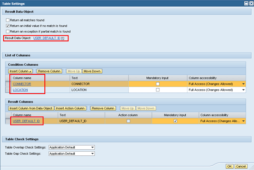Image resolution: width=254 pixels, height=170 pixels.
Task: Click Column name header in Condition Columns
Action: (x=41, y=78)
